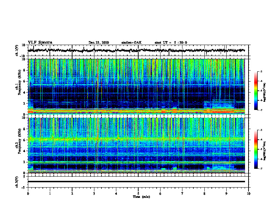Viewport: 280px width, 217px height.
Task: Click the "VLF Spectra" title text
Action: tap(40, 43)
